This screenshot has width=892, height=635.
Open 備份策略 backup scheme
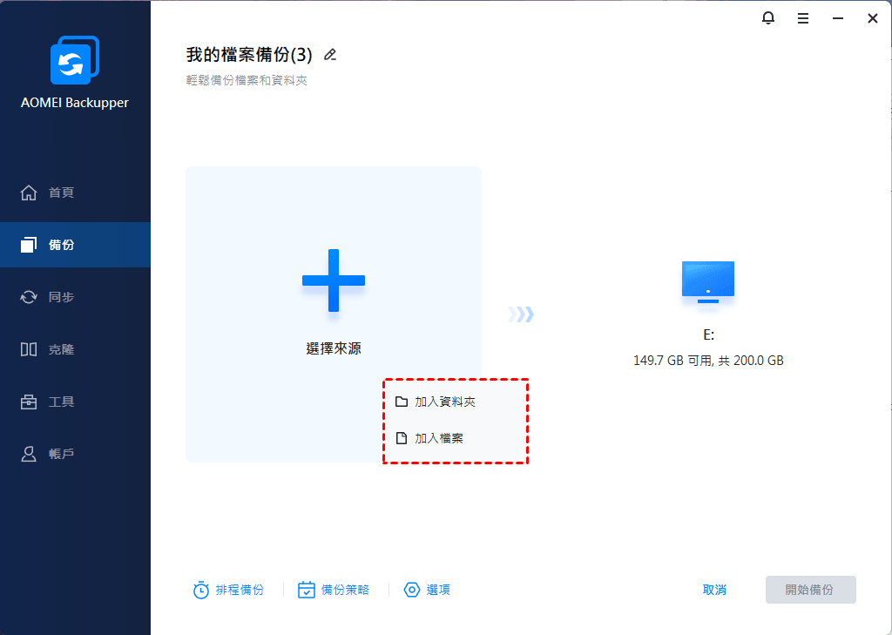(x=334, y=590)
